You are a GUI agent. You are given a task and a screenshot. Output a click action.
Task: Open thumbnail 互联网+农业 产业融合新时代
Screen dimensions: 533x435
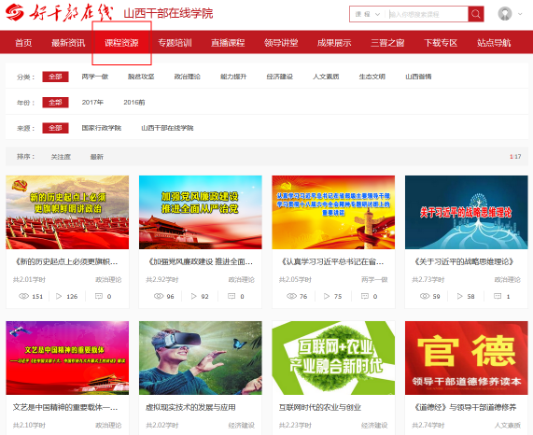(x=333, y=358)
